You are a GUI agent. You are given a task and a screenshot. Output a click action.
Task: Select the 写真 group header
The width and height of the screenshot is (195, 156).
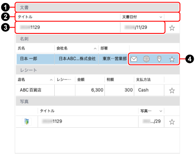(x=98, y=101)
